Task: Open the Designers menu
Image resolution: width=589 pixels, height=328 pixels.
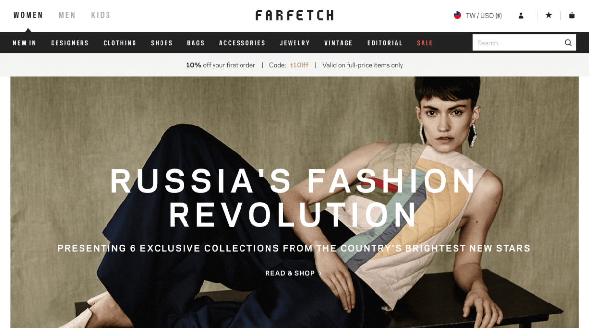Action: pyautogui.click(x=70, y=43)
